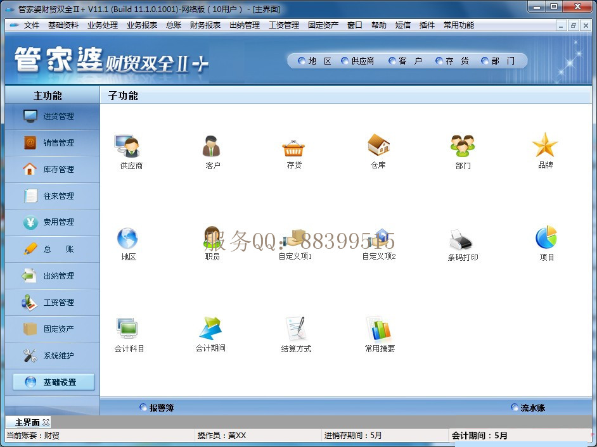Click status bar text 操作员：黄XX

pyautogui.click(x=222, y=435)
